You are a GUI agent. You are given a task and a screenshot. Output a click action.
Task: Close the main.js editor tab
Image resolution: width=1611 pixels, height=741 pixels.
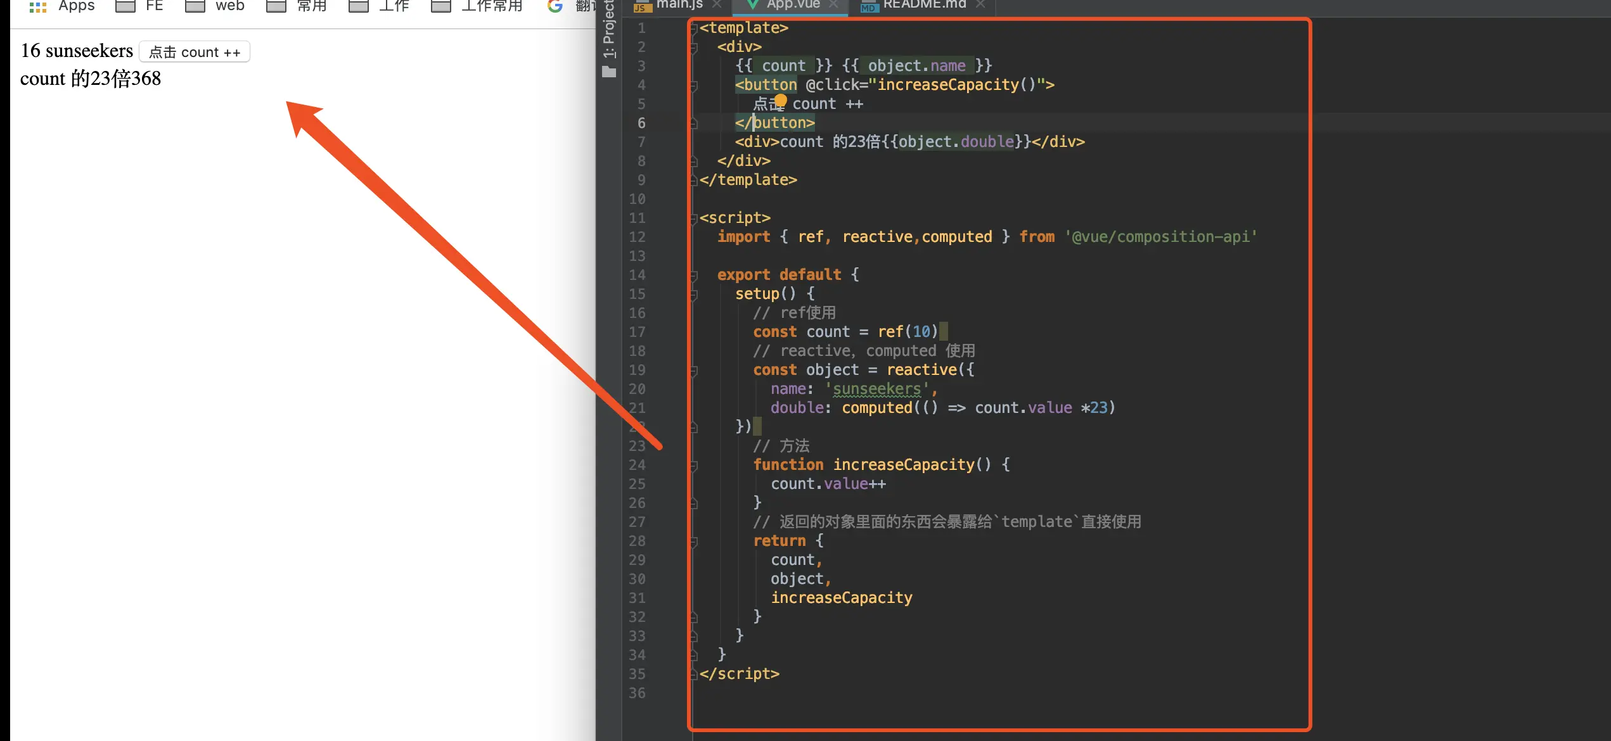717,4
